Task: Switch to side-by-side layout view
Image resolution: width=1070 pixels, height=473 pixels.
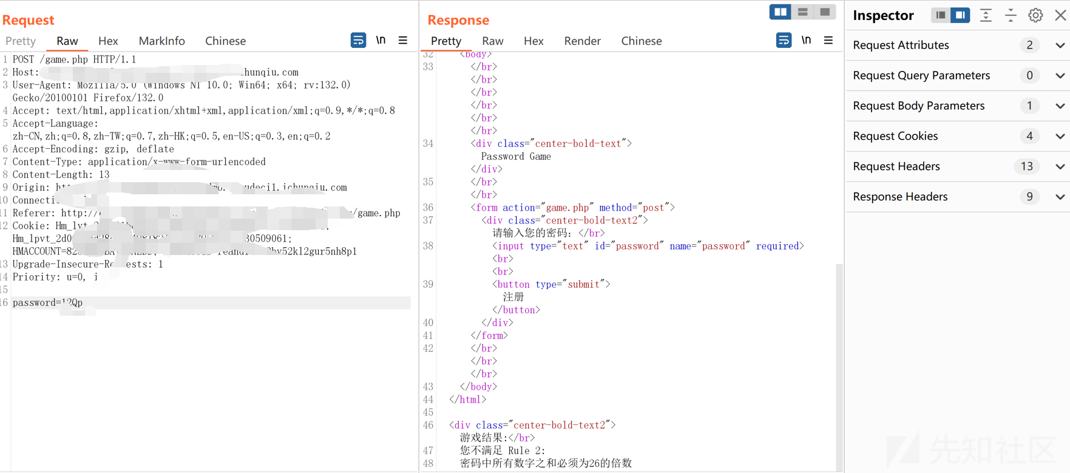Action: coord(780,12)
